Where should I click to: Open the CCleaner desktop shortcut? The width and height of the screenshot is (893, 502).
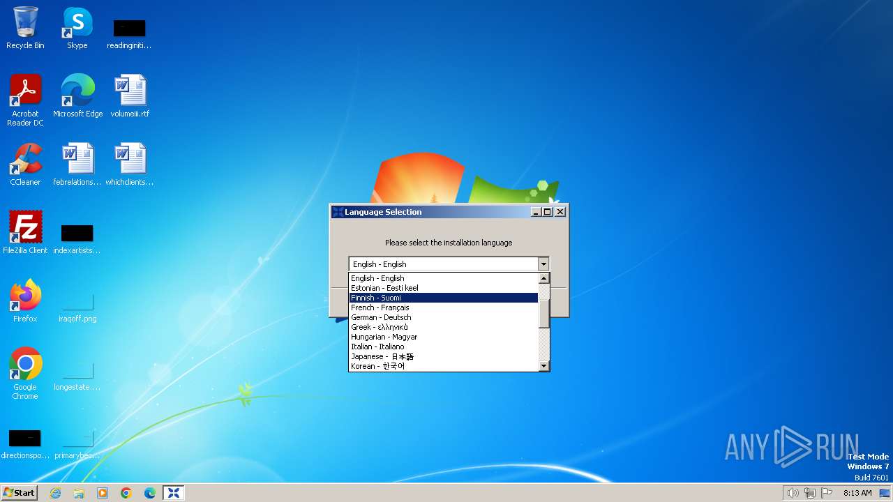[25, 164]
